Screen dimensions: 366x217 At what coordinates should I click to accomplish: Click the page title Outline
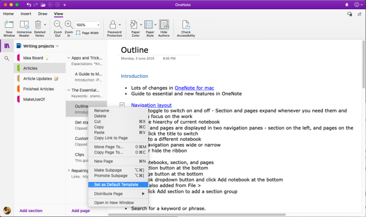point(134,50)
